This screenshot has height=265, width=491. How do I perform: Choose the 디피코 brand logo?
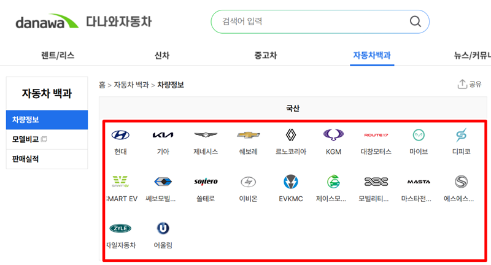462,135
